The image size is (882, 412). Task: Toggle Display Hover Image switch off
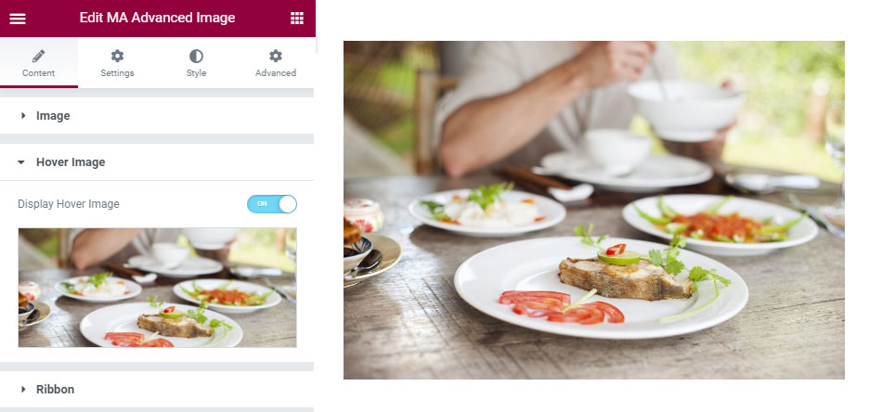(272, 204)
